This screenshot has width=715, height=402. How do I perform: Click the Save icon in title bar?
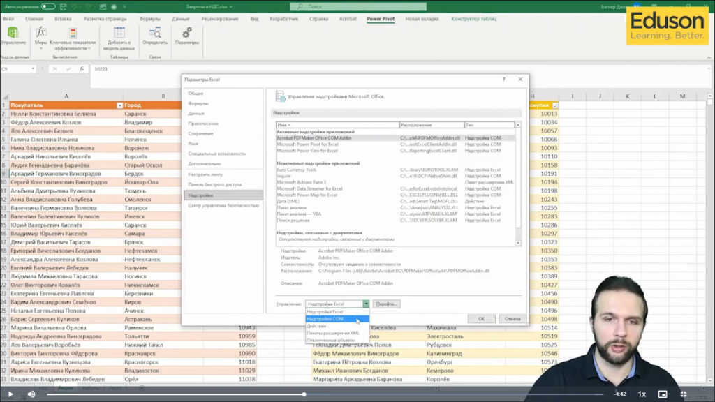point(64,7)
